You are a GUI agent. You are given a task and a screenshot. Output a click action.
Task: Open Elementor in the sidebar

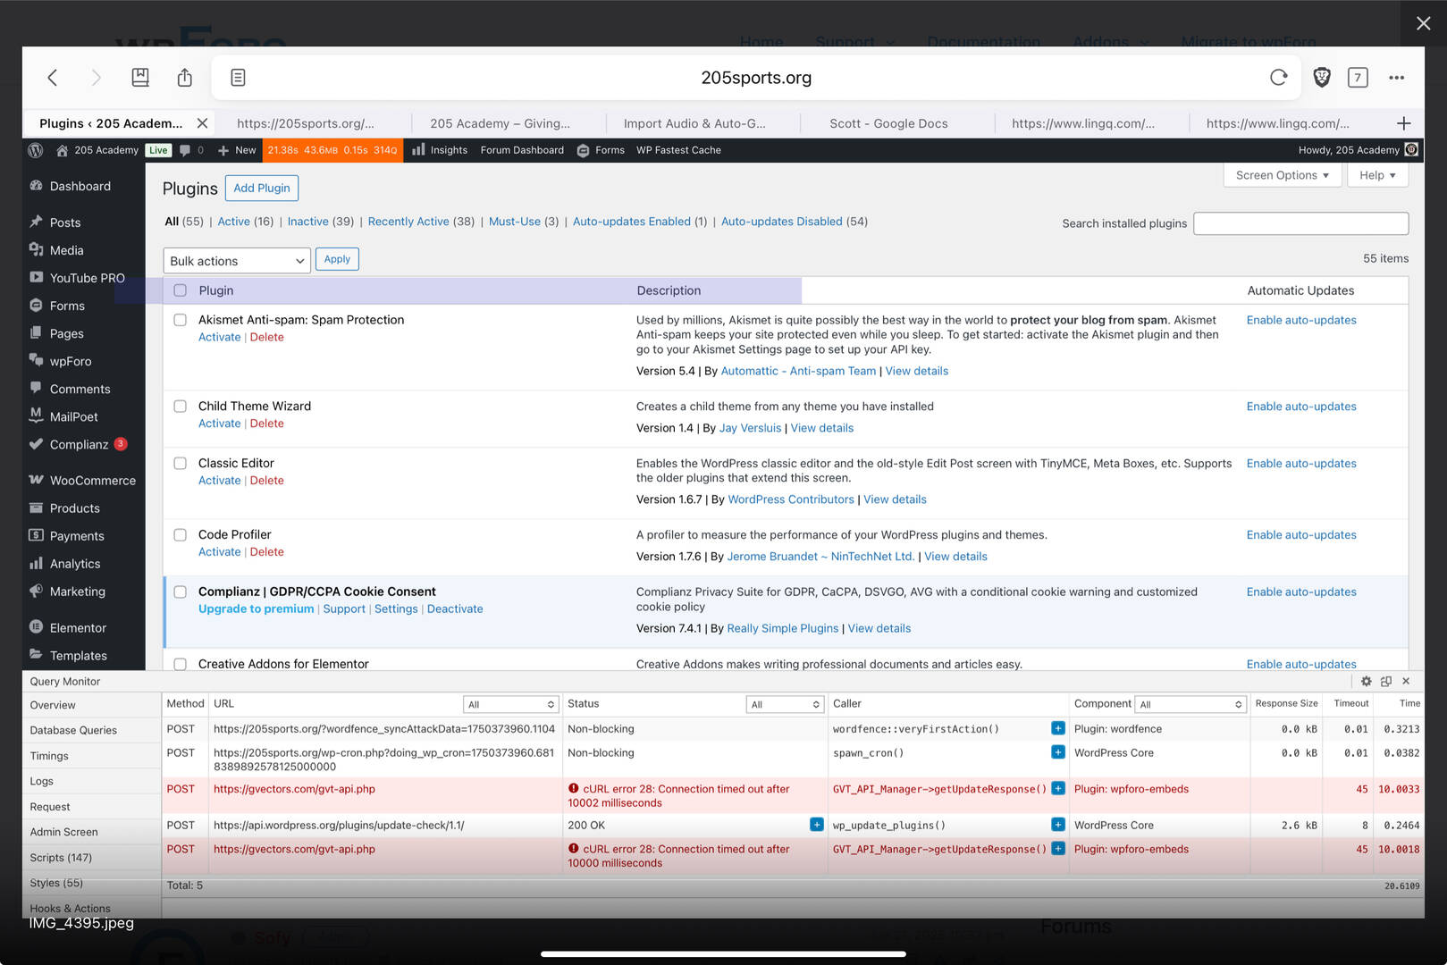tap(78, 628)
